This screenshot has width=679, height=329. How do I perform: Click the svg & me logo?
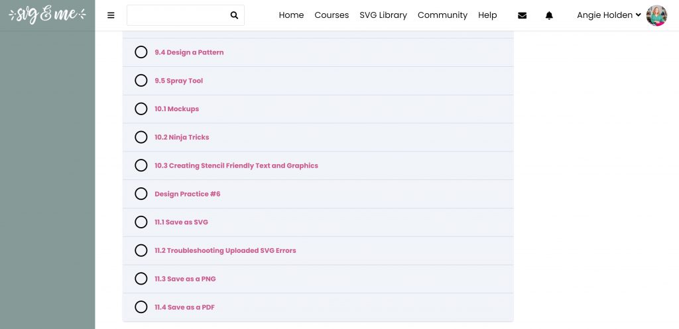tap(47, 15)
